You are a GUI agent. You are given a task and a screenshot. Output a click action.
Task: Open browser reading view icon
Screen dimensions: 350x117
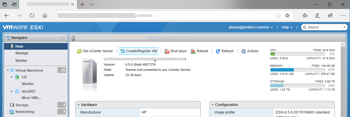click(x=278, y=15)
